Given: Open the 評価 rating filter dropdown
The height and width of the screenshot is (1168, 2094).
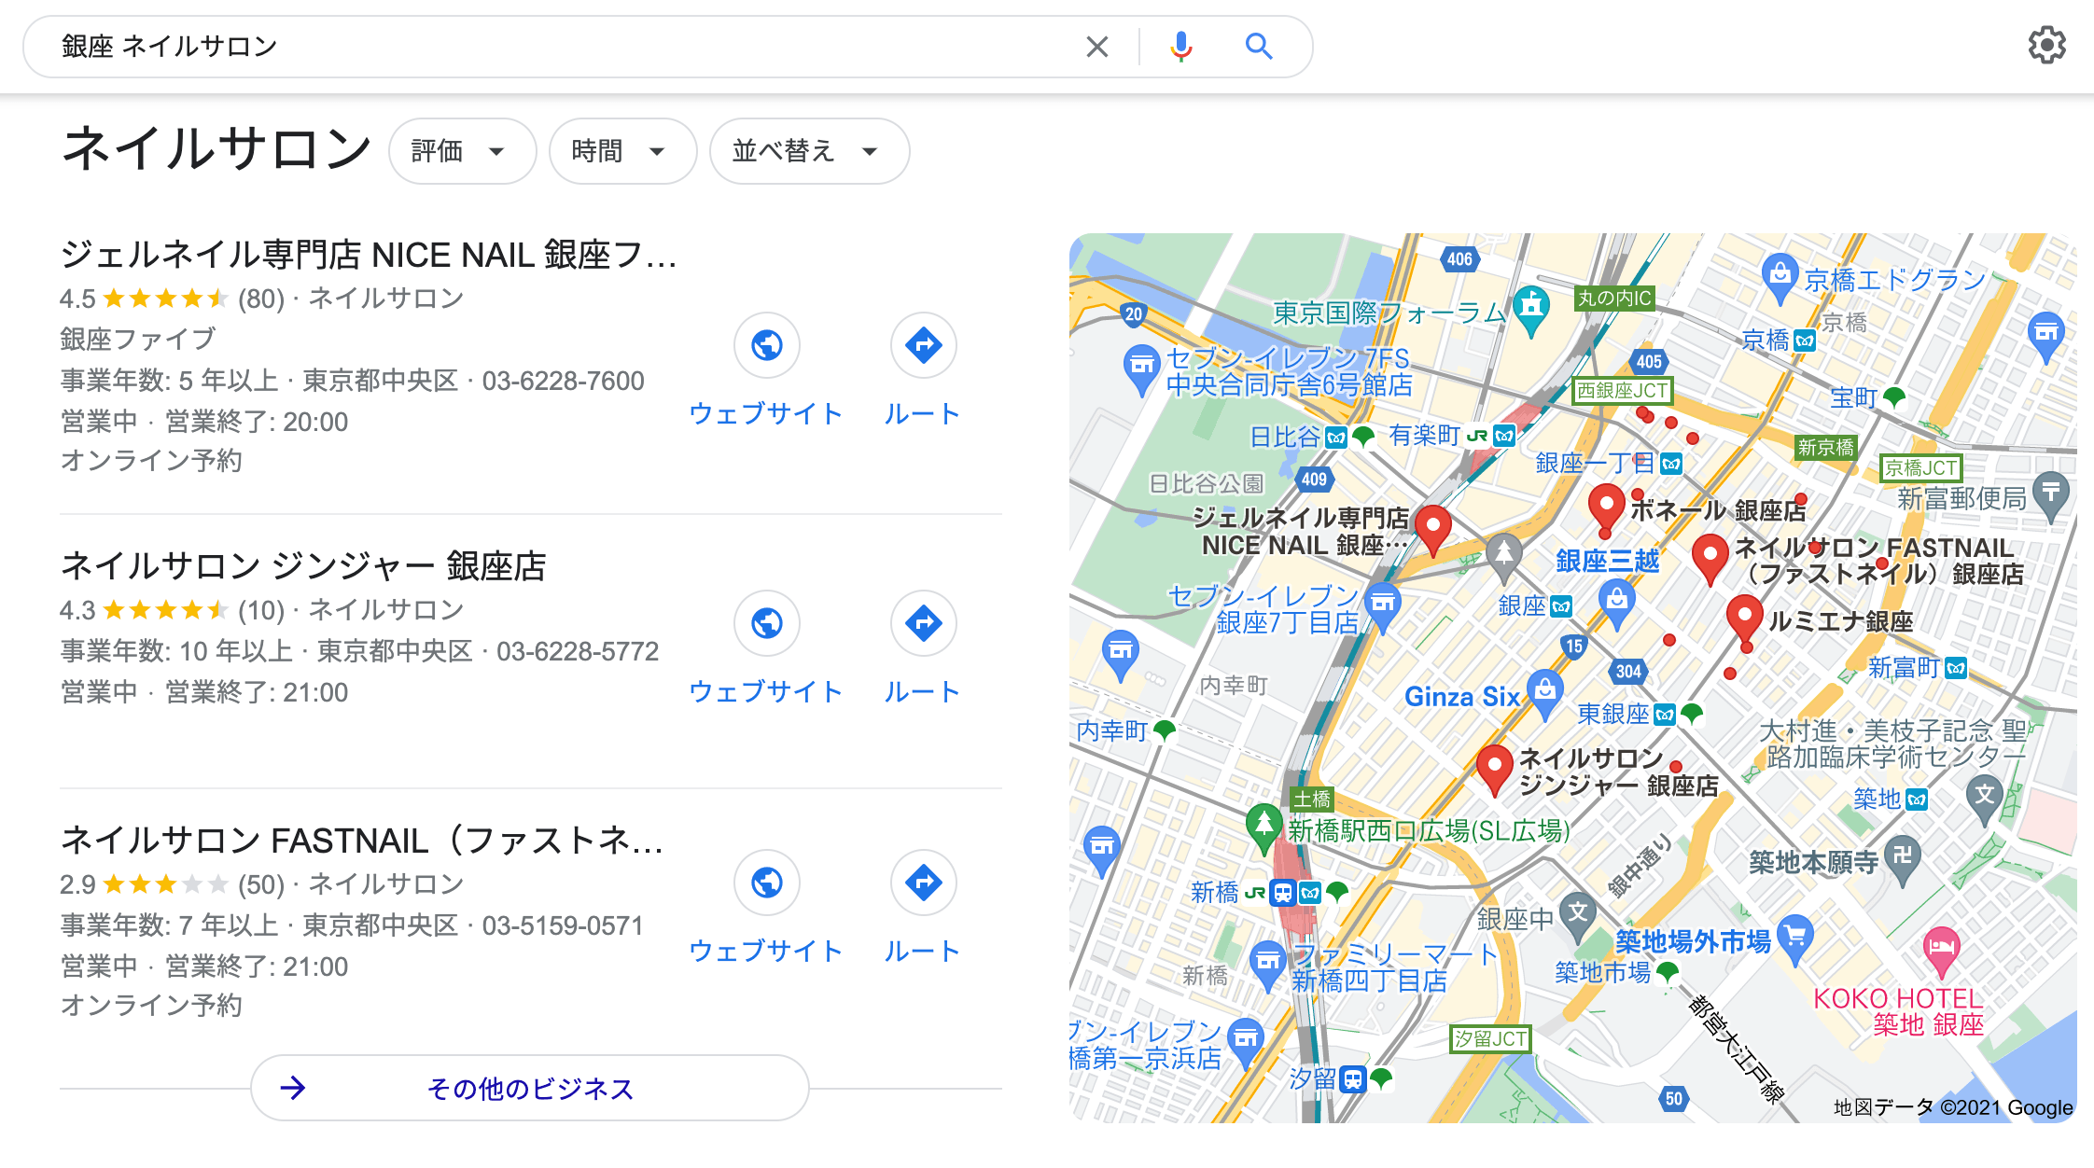Looking at the screenshot, I should tap(462, 151).
